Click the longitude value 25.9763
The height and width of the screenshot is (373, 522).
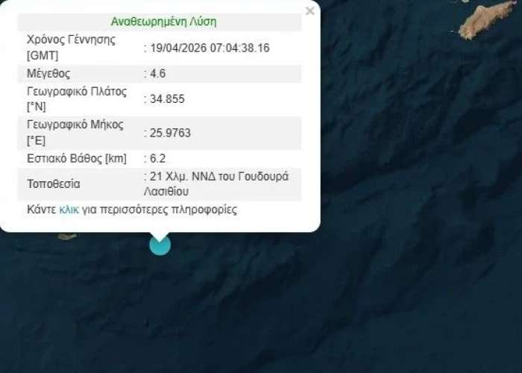pos(170,133)
